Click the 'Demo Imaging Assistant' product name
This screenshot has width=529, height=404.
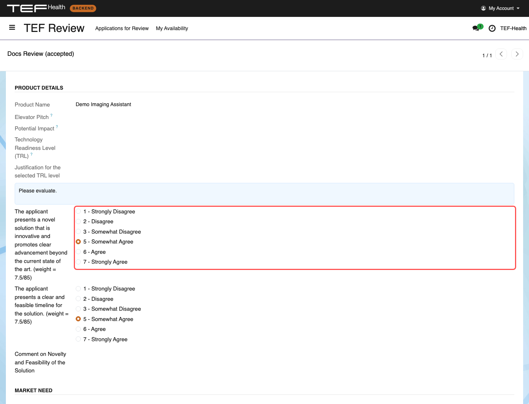[103, 104]
